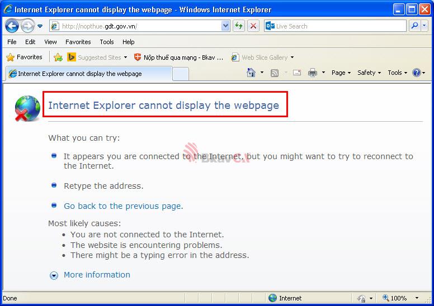Click the Go back to the previous page link
This screenshot has height=306, width=434.
coord(124,206)
